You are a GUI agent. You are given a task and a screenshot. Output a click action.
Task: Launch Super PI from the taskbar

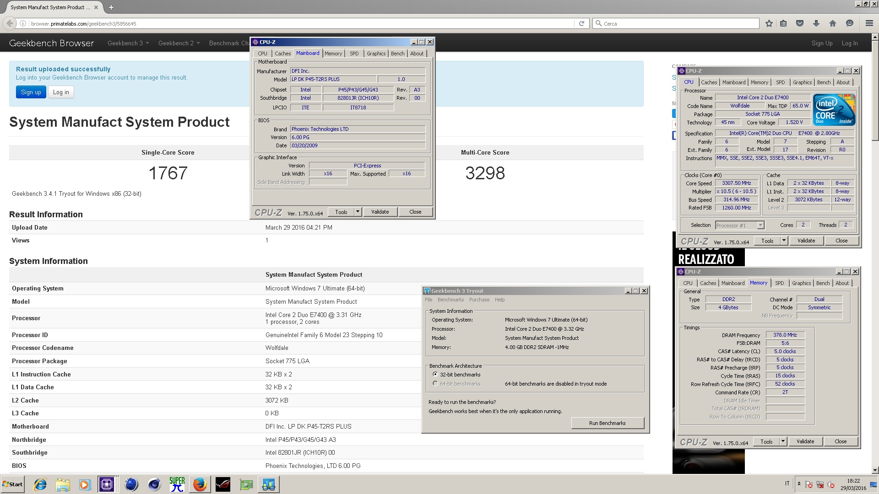pyautogui.click(x=177, y=484)
